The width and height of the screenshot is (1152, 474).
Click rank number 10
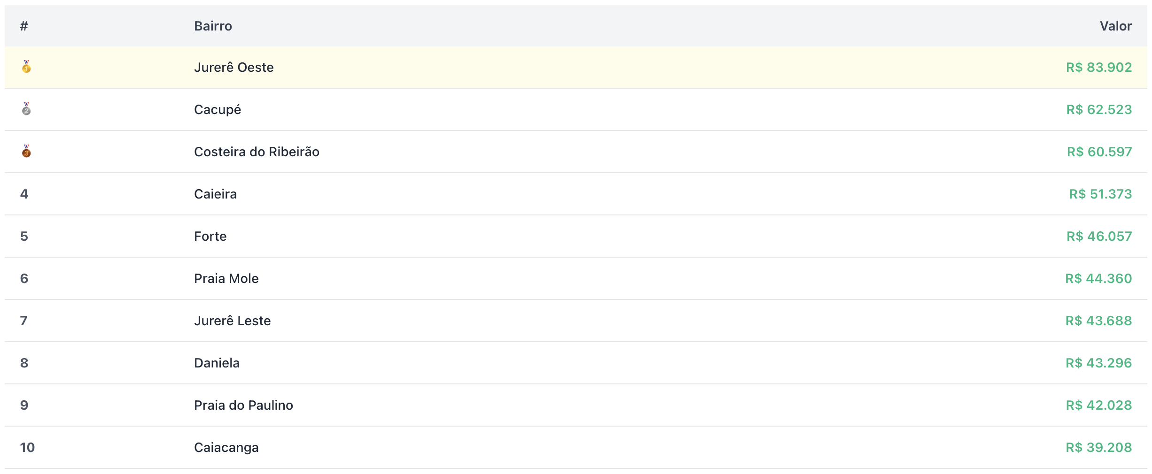point(27,448)
